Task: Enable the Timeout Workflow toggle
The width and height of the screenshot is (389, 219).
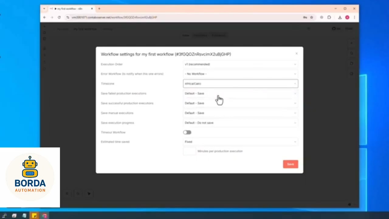Action: click(x=187, y=132)
